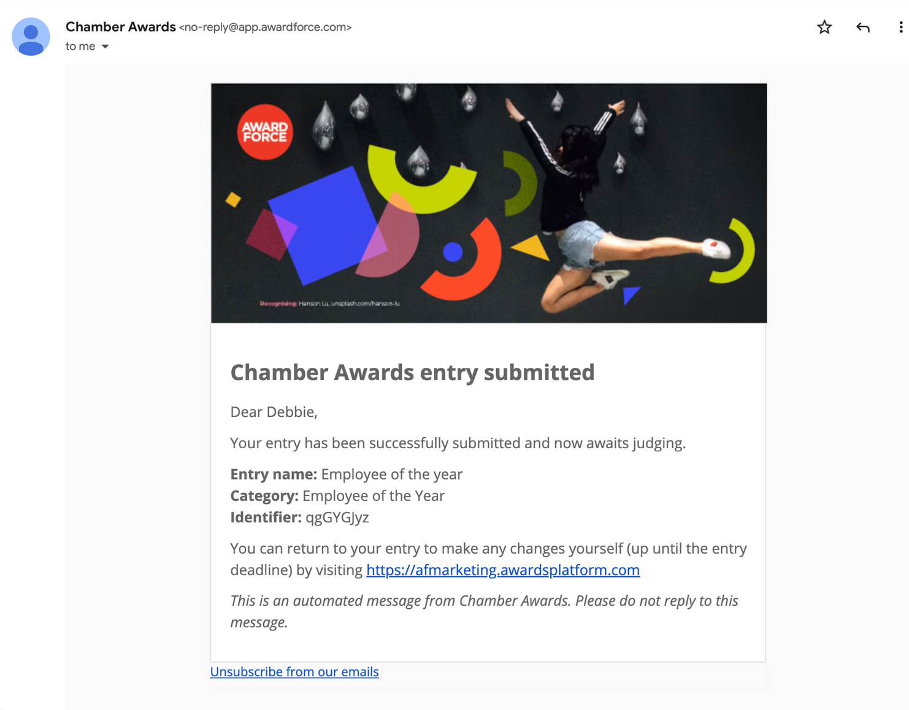Click the Award Force logo in the banner
The image size is (909, 710).
tap(265, 132)
